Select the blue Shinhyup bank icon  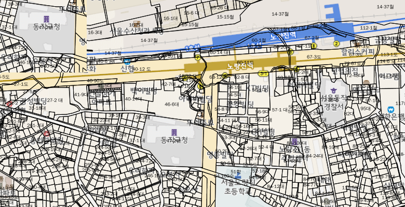pyautogui.click(x=127, y=61)
